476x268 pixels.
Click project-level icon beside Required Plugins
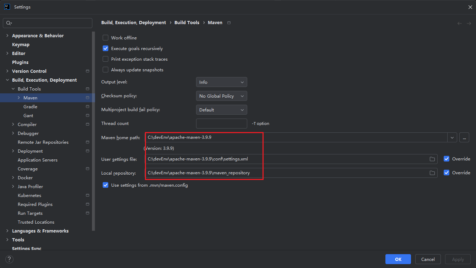(x=87, y=204)
